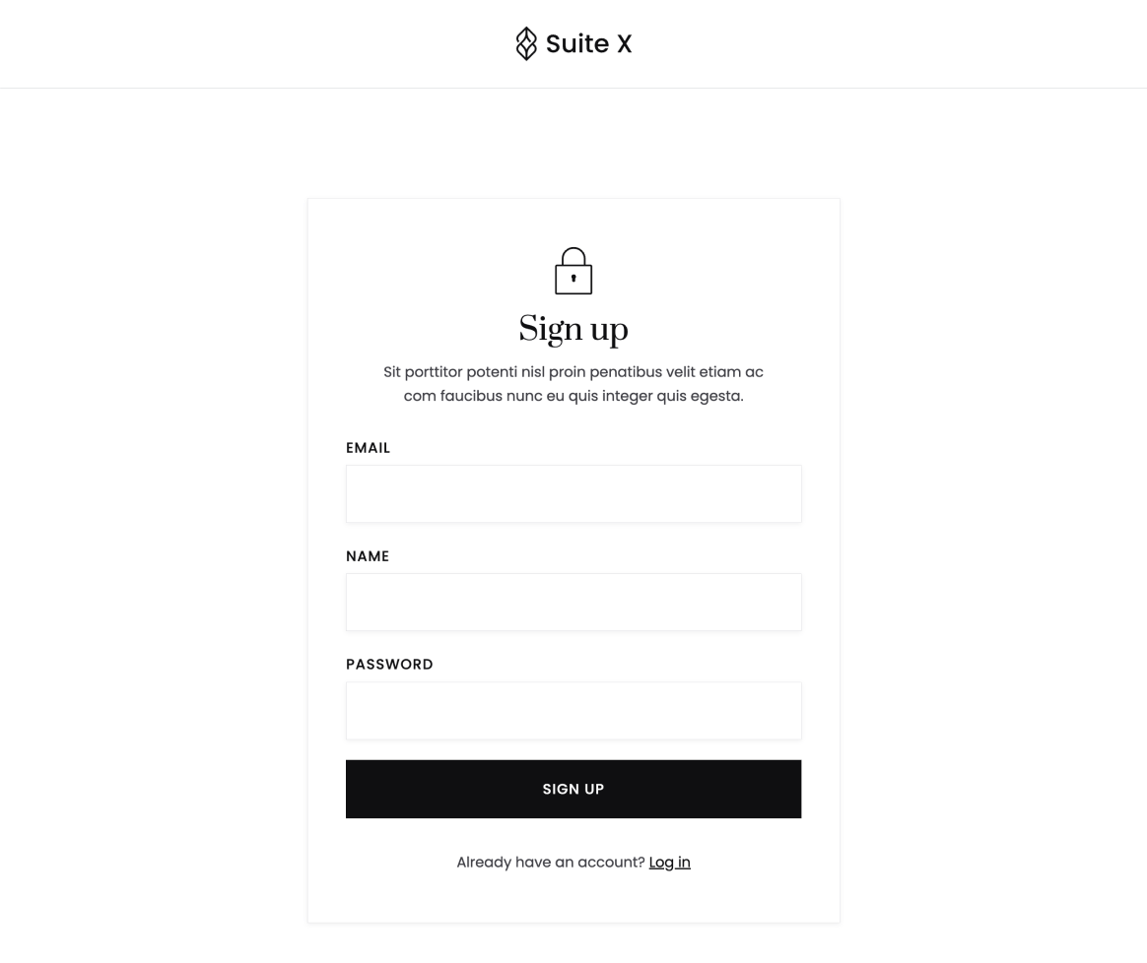
Task: Click the Suite X leaf logo icon
Action: point(526,43)
